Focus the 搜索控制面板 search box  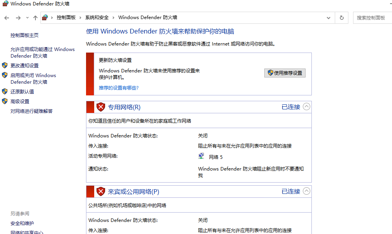tap(373, 18)
